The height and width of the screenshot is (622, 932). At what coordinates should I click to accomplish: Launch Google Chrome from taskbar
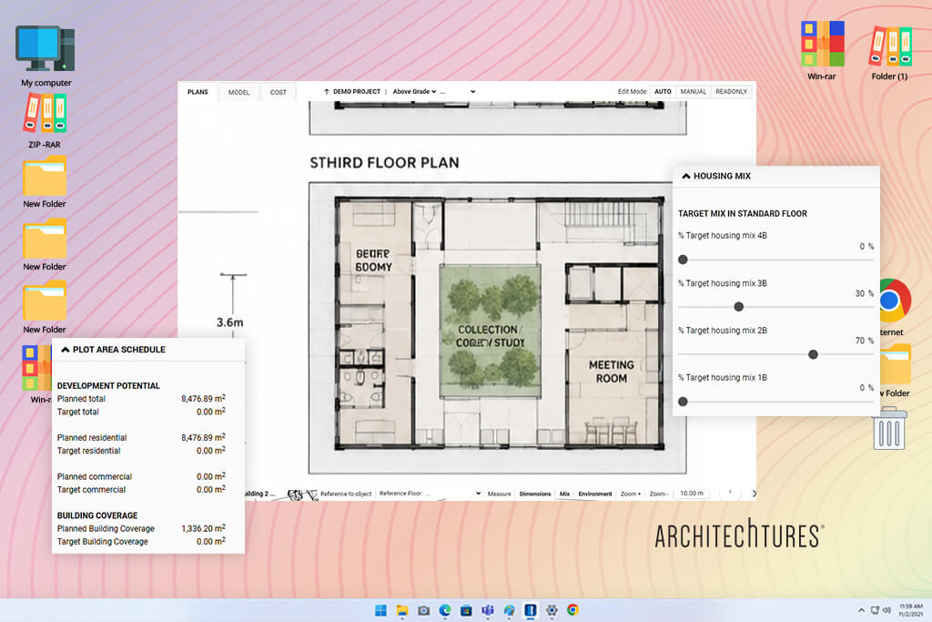tap(573, 610)
